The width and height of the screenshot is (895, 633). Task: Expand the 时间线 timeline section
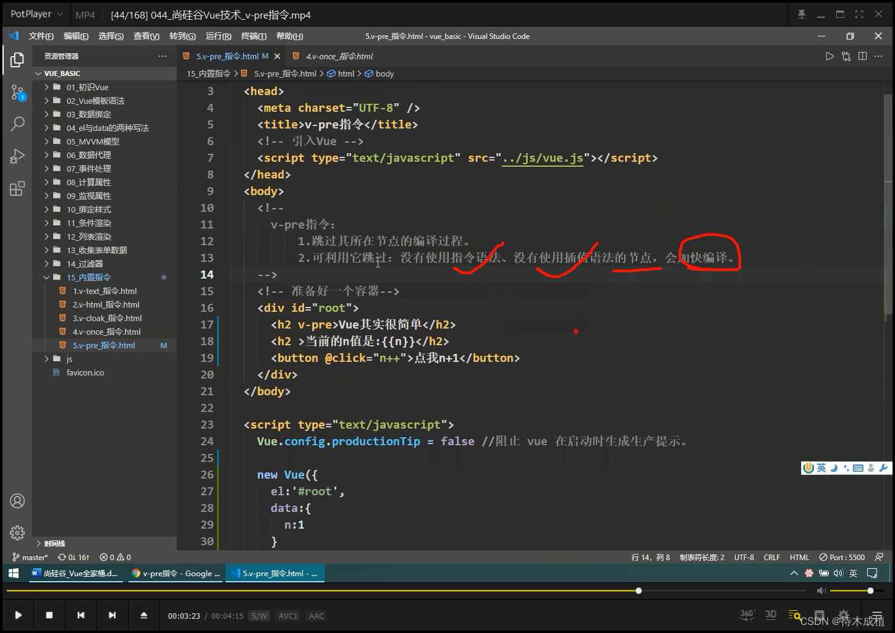point(39,543)
